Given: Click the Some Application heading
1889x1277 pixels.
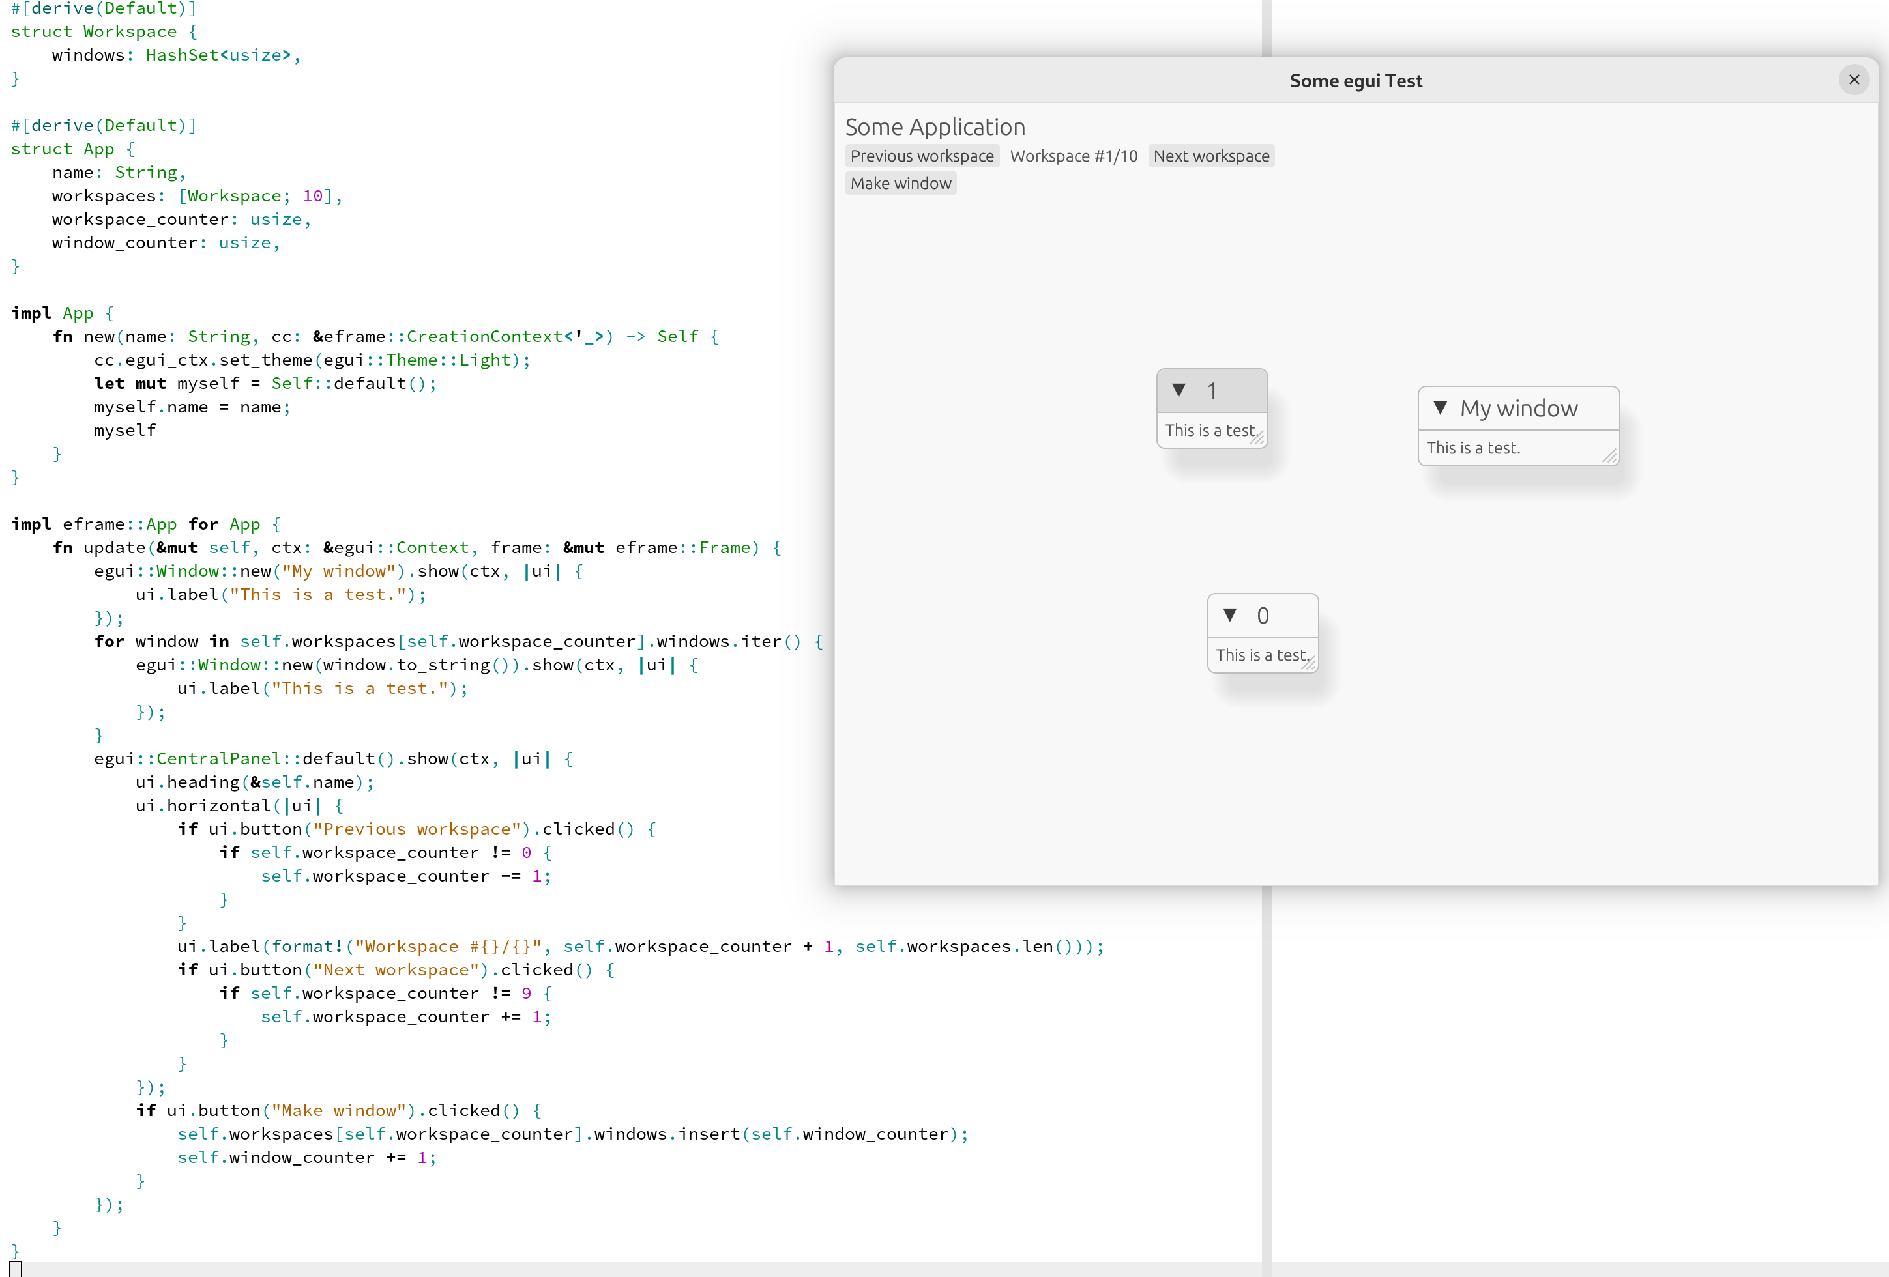Looking at the screenshot, I should (x=935, y=128).
